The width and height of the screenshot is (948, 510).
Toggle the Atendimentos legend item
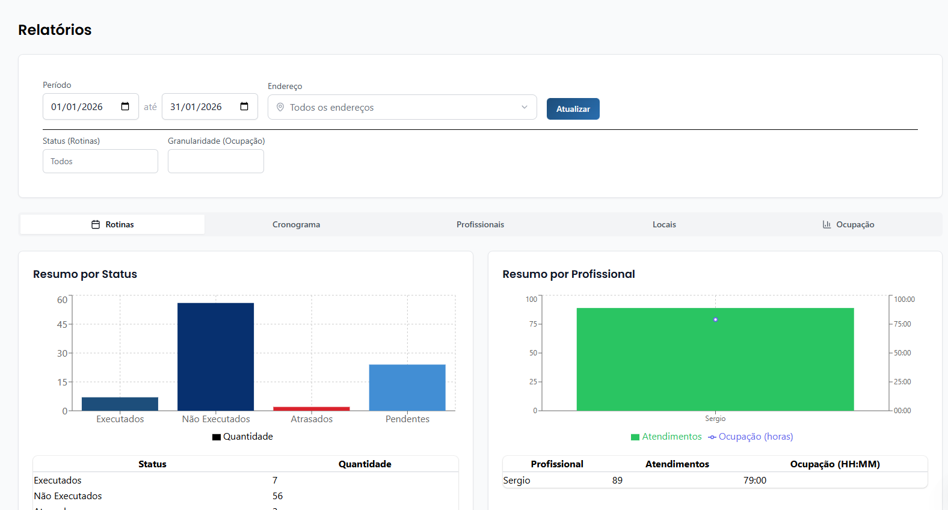pos(666,437)
